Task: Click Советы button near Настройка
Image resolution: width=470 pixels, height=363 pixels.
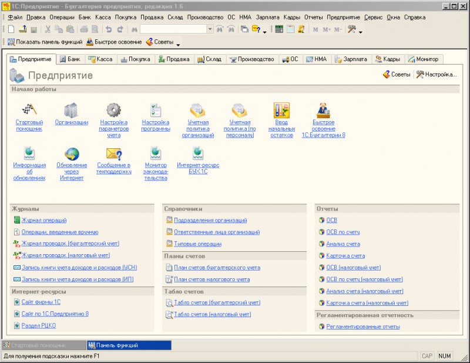Action: 397,74
